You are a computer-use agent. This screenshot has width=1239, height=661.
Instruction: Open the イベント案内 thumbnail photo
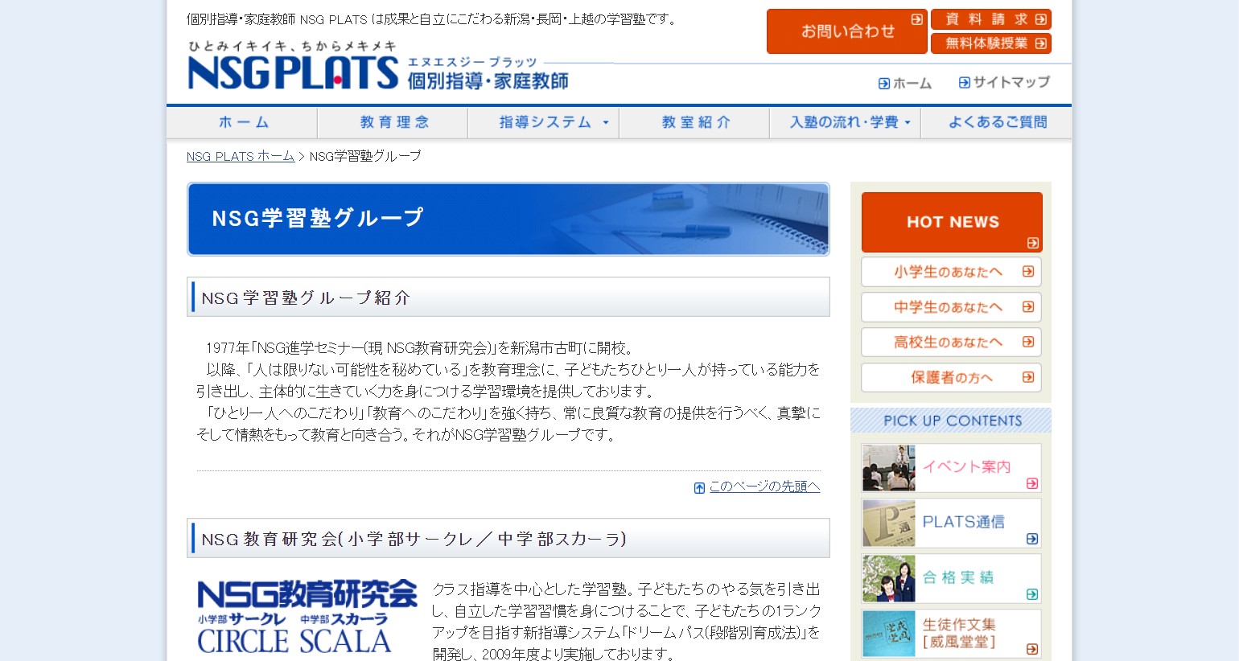click(889, 468)
